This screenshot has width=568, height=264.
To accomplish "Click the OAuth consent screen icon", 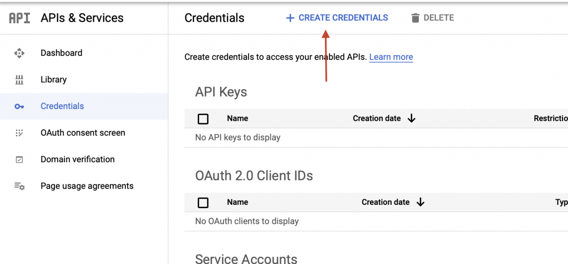I will 19,133.
